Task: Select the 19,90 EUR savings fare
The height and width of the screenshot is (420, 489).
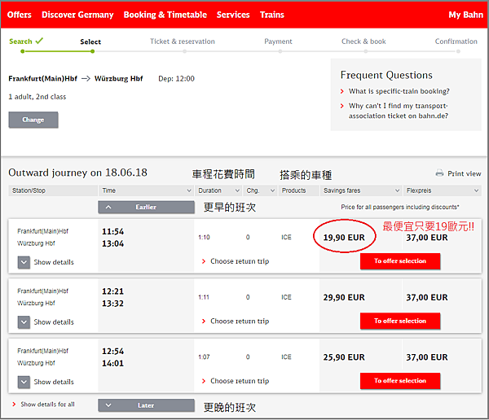Action: click(x=344, y=238)
